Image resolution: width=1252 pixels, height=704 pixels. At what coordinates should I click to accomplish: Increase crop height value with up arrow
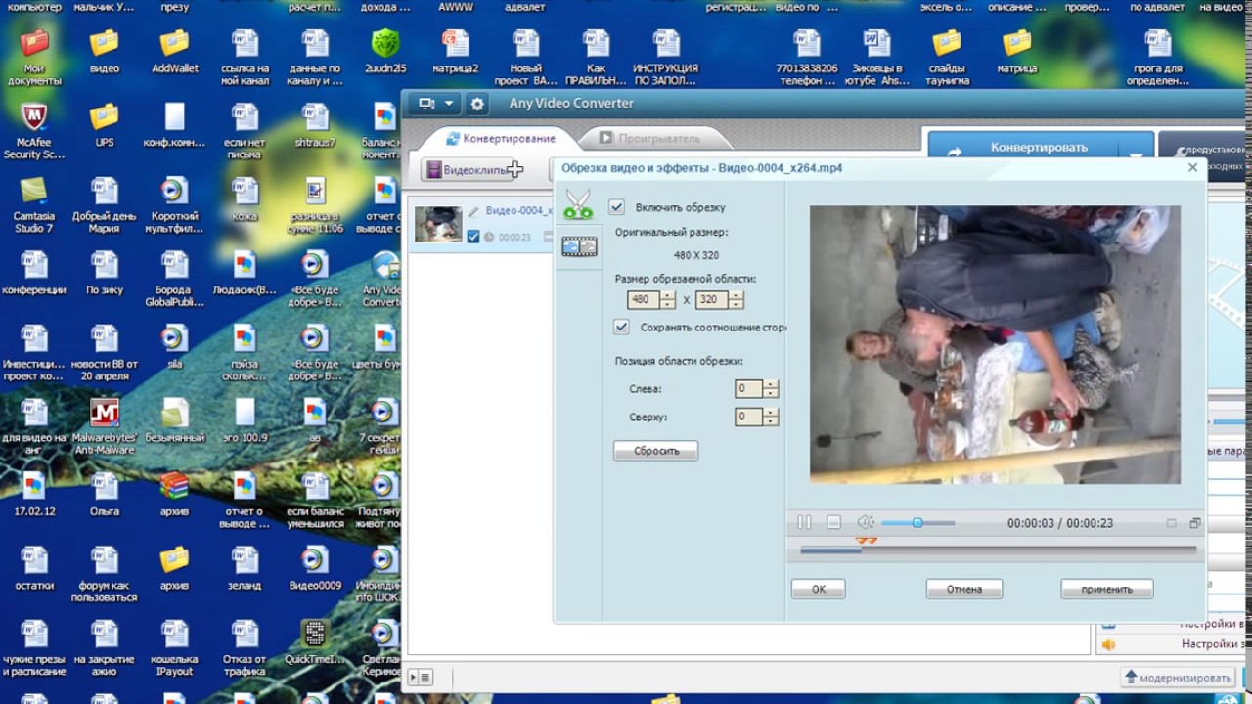737,296
